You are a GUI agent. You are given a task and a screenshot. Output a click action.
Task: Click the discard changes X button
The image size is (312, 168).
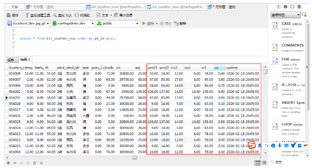point(28,163)
